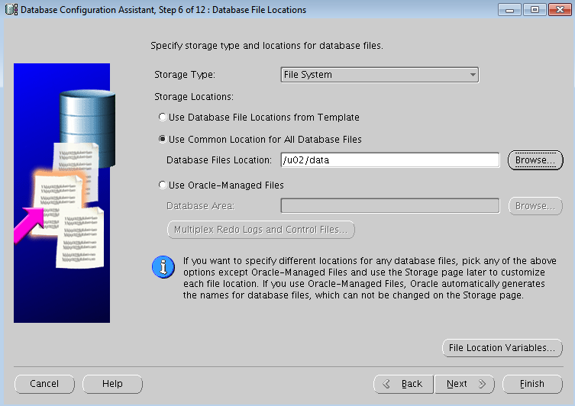Viewport: 575px width, 406px height.
Task: Open File Location Variables dialog
Action: coord(502,348)
